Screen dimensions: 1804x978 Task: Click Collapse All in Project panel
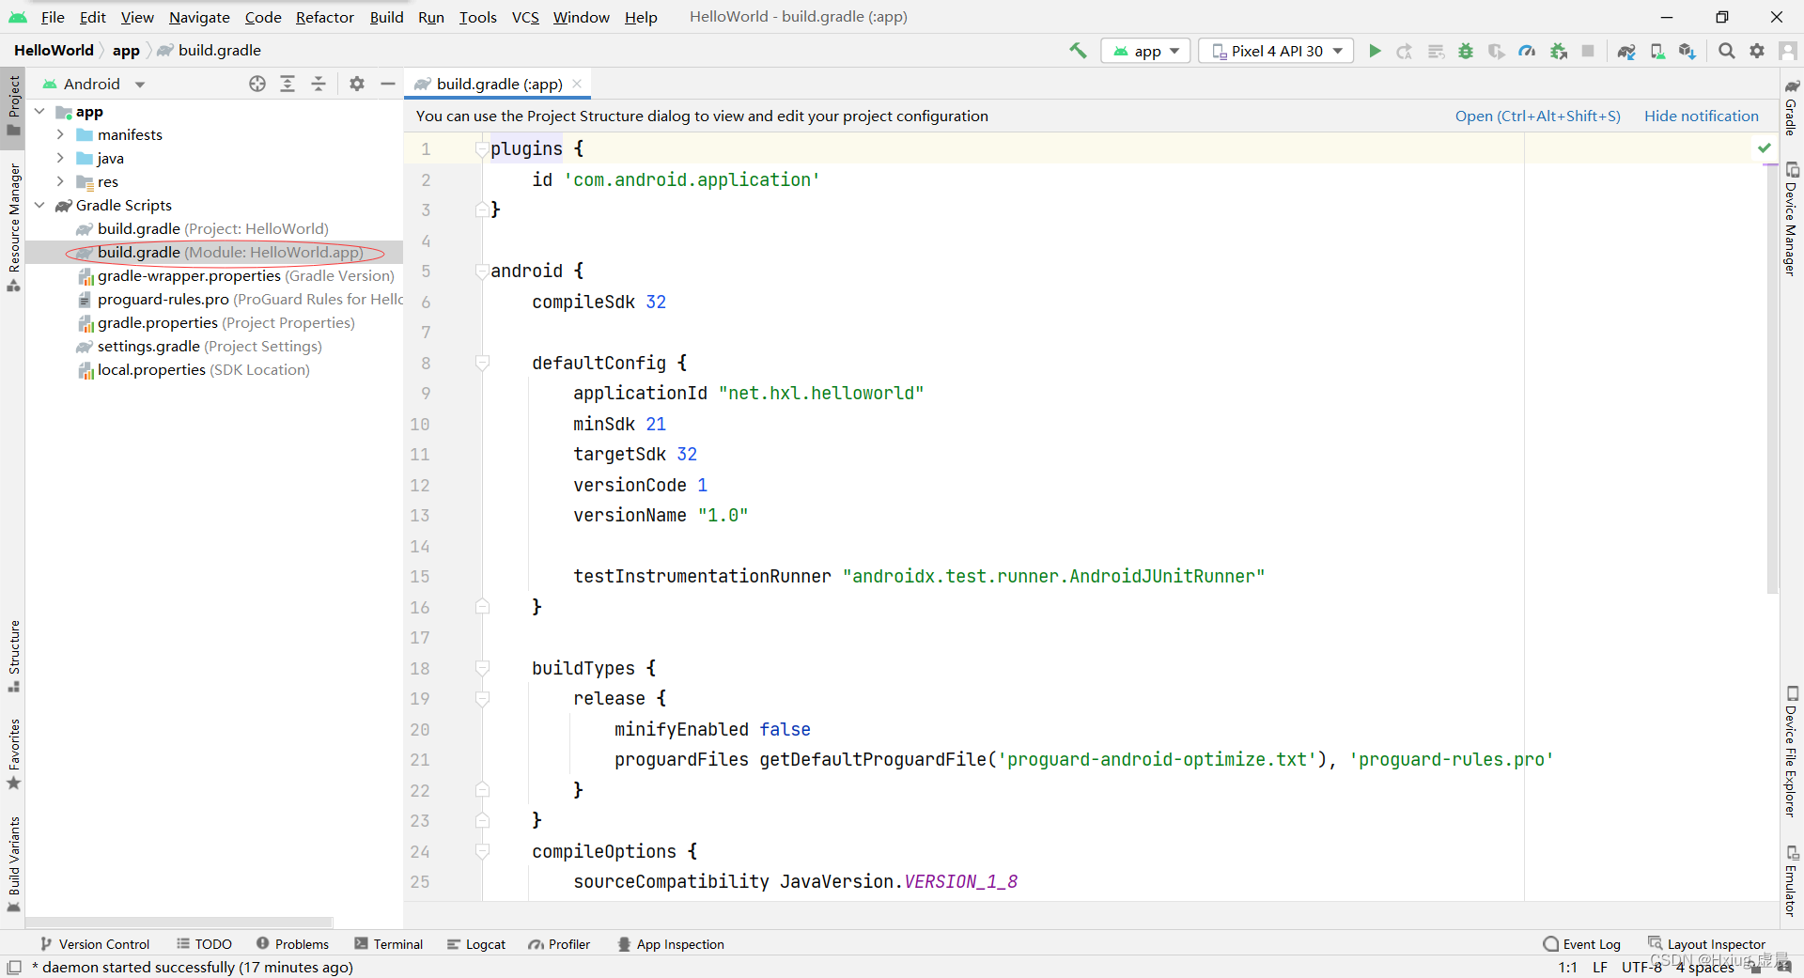[x=319, y=84]
